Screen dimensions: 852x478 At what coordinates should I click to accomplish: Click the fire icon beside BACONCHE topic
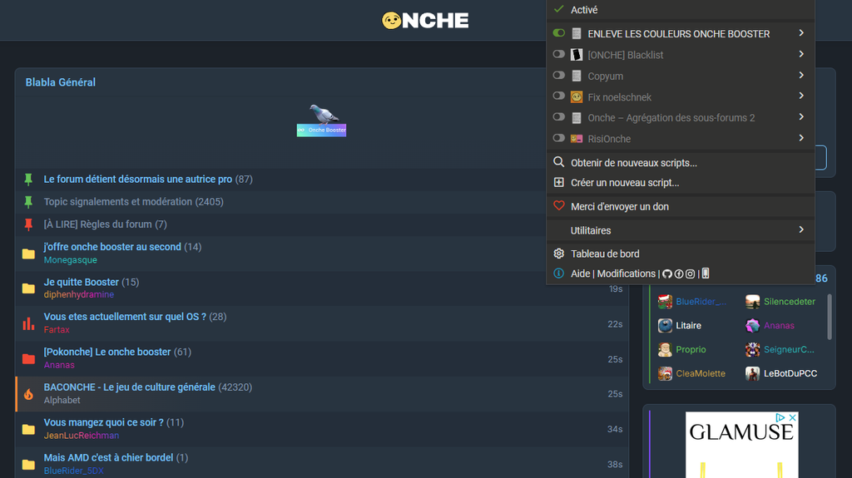[x=28, y=394]
